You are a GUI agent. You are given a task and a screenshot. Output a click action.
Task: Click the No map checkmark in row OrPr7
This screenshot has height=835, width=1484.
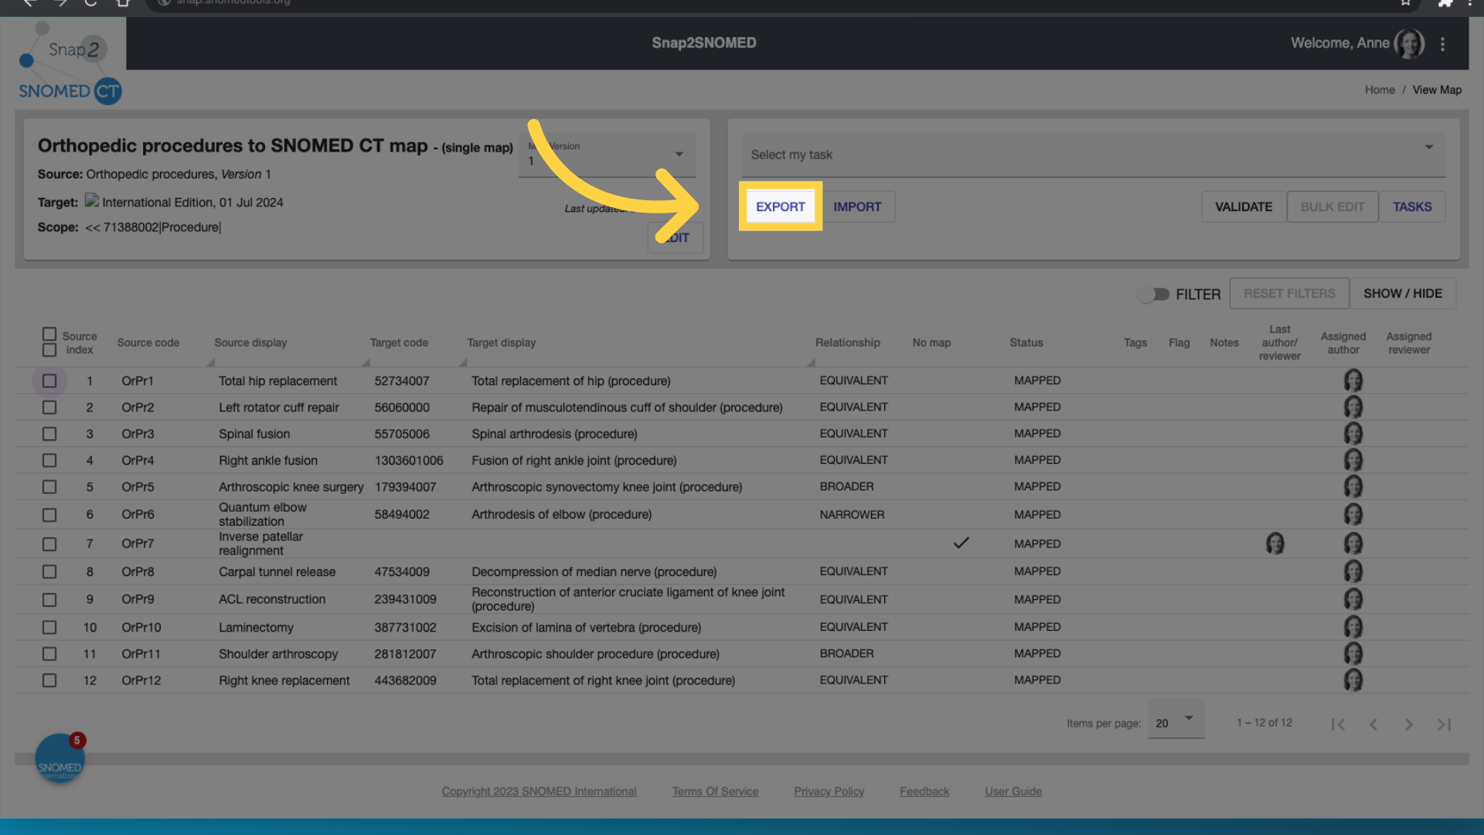click(x=961, y=543)
